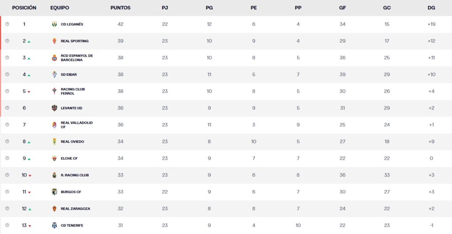Open the Burgos CF team link
The width and height of the screenshot is (452, 234).
[71, 192]
